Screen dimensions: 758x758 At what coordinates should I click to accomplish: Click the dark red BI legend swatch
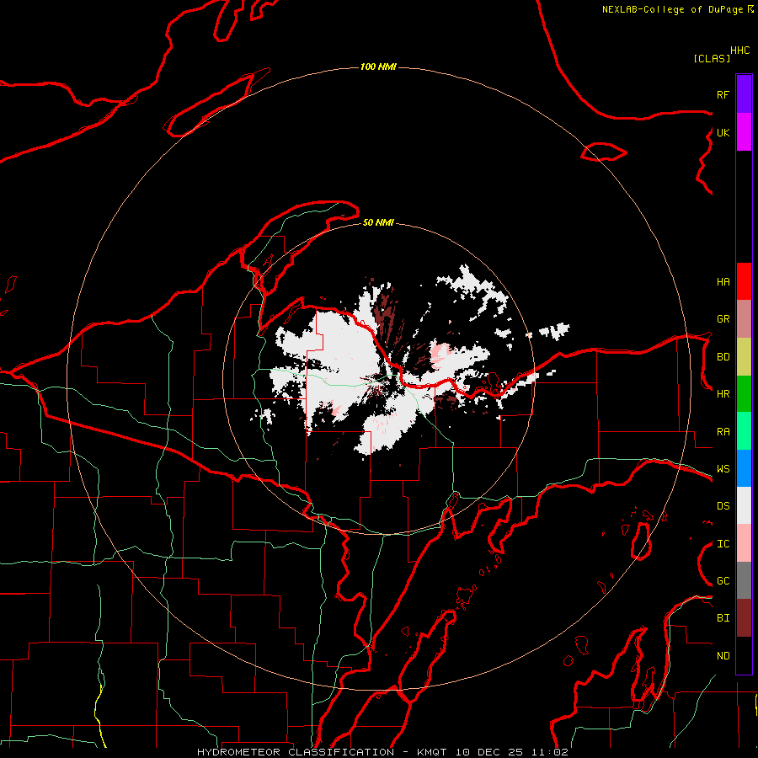point(744,618)
